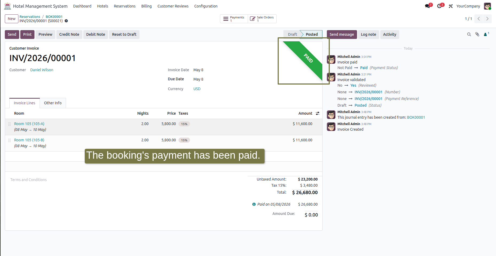Image resolution: width=496 pixels, height=256 pixels.
Task: Show followers icon in chatter
Action: click(x=486, y=34)
